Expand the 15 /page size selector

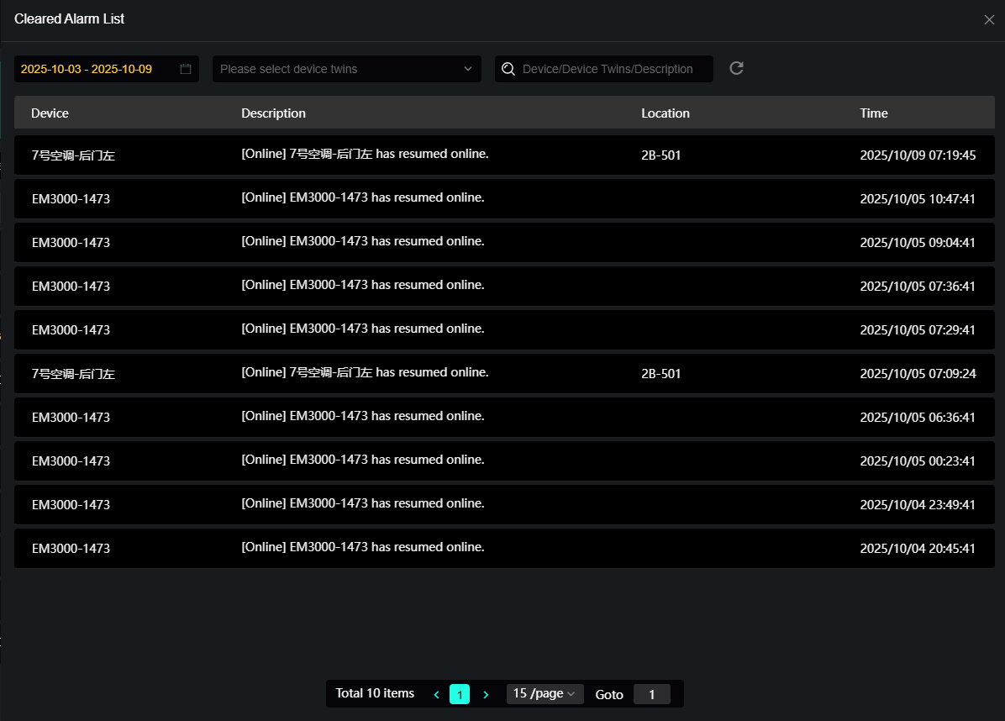click(545, 694)
